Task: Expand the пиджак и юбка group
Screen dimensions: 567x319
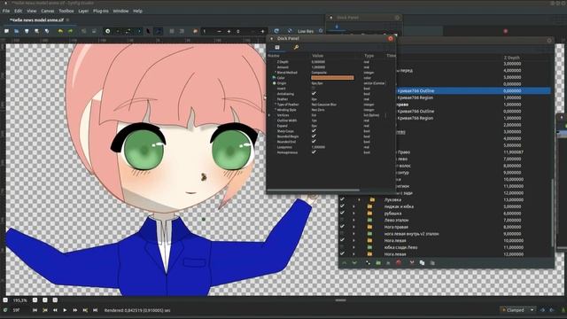Action: tap(354, 206)
